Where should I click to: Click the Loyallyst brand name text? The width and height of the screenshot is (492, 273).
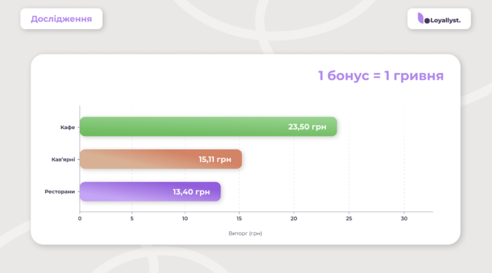coord(445,20)
